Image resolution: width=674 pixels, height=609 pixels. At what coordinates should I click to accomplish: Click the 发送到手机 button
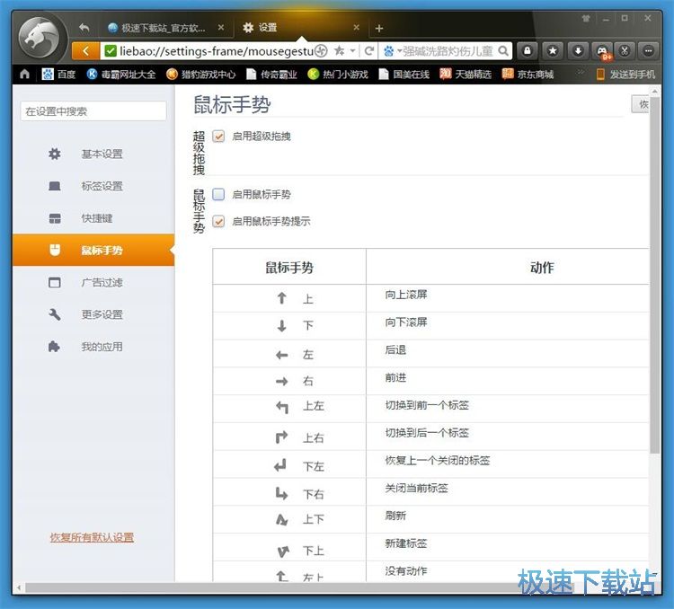(x=625, y=75)
